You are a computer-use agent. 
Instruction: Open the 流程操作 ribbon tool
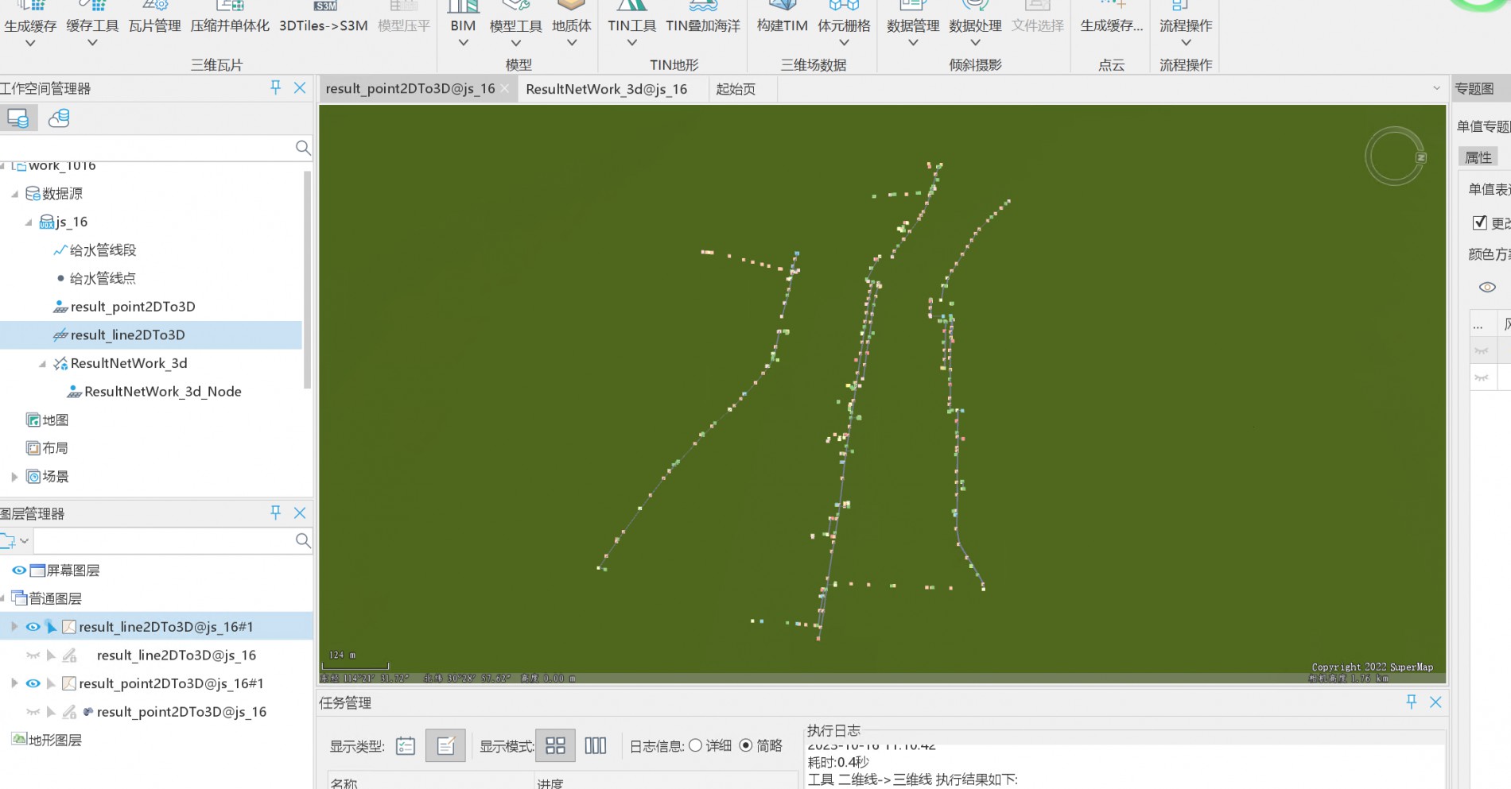pyautogui.click(x=1186, y=25)
